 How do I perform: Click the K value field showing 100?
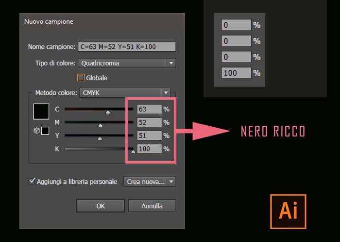coord(150,149)
